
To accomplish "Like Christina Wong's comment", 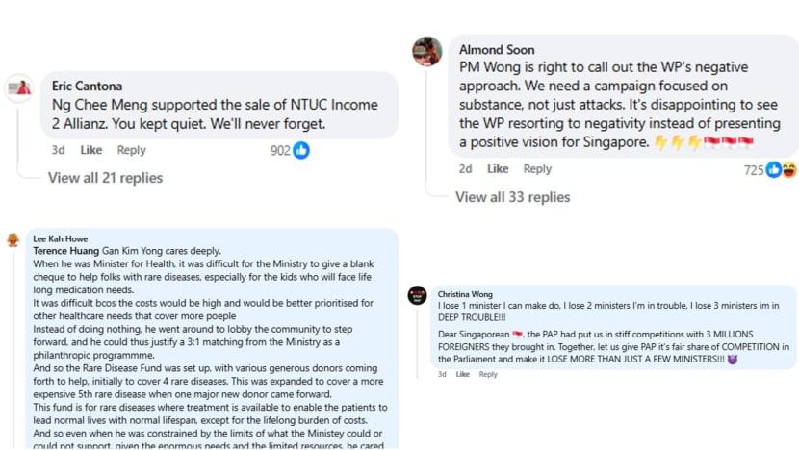I will click(x=462, y=374).
